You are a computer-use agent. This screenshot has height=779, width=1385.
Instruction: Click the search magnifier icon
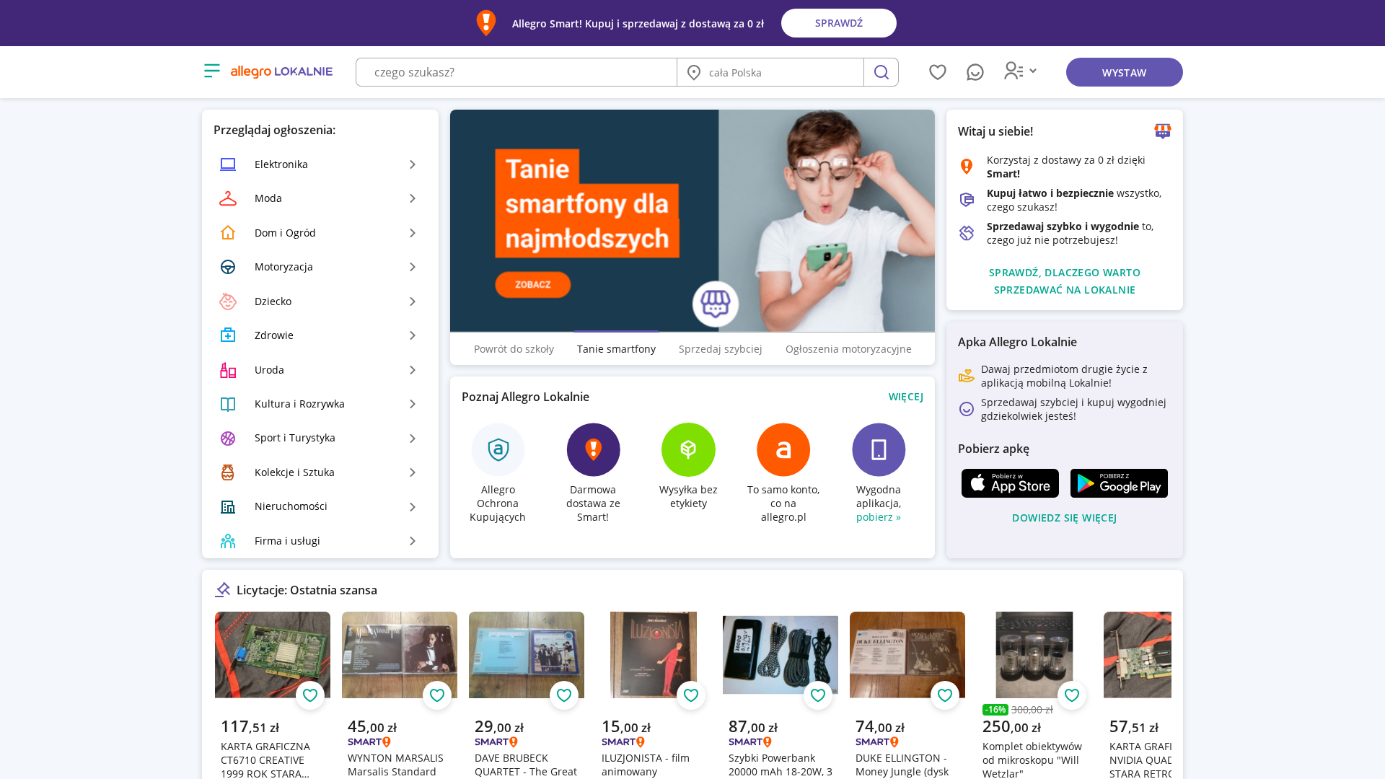pyautogui.click(x=881, y=72)
